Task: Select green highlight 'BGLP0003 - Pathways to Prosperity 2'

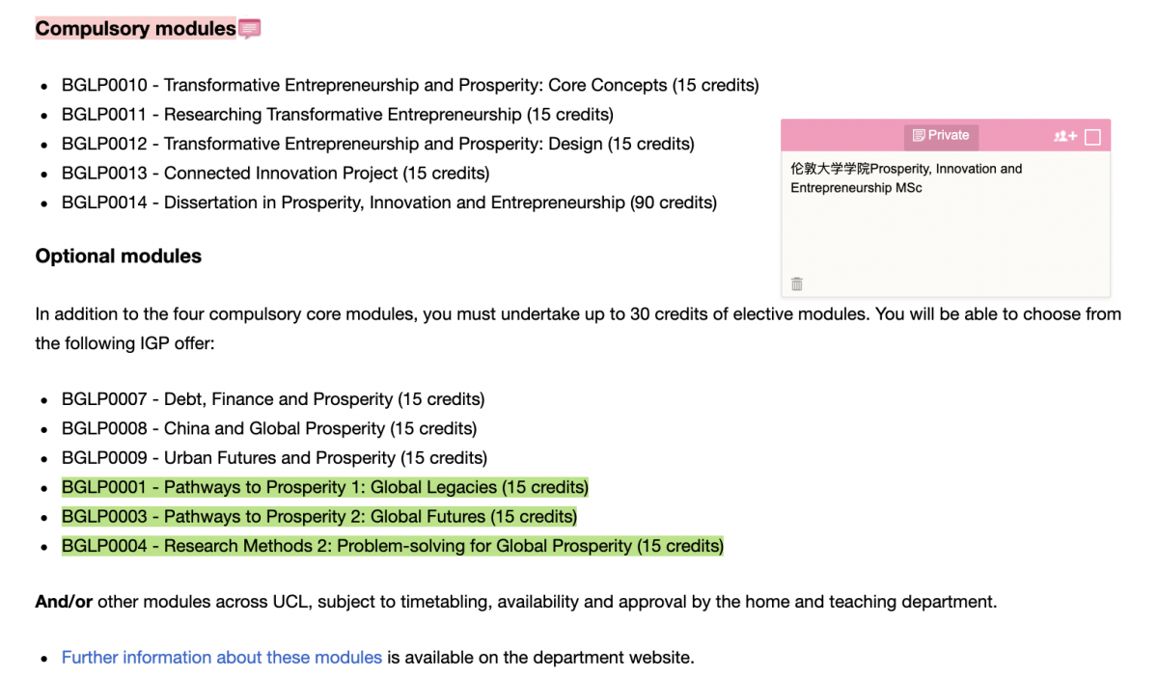Action: (319, 517)
